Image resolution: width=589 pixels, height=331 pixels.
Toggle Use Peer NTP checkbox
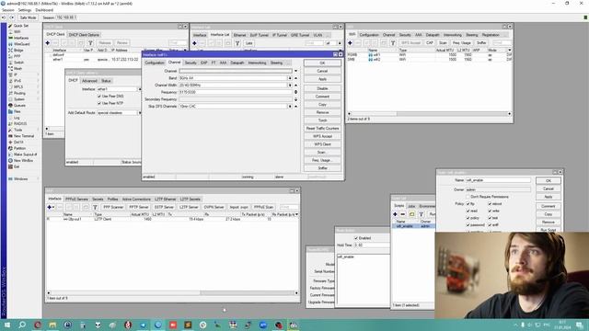[x=99, y=103]
